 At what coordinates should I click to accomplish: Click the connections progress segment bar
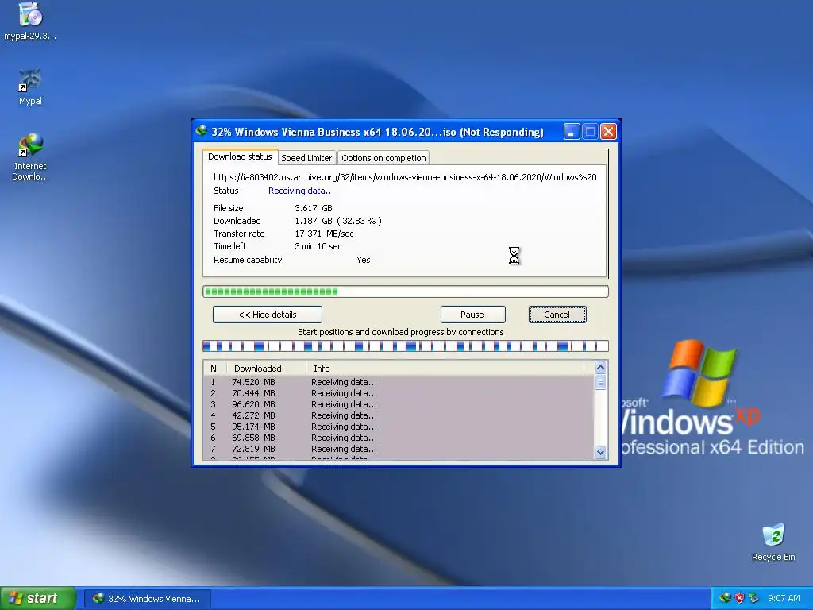click(406, 346)
